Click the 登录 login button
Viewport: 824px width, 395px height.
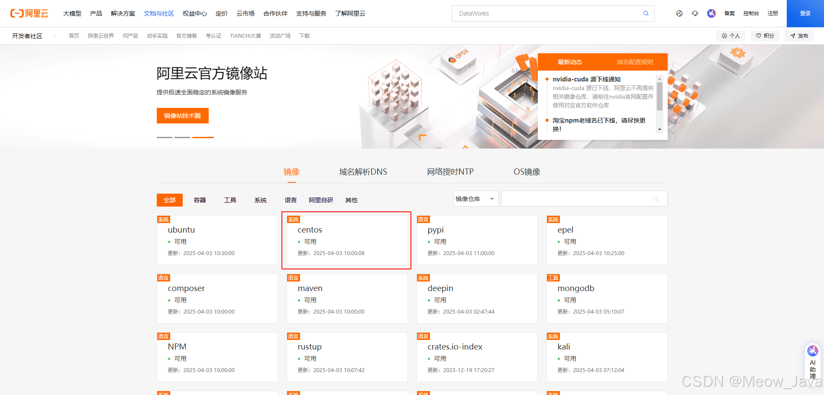click(805, 13)
